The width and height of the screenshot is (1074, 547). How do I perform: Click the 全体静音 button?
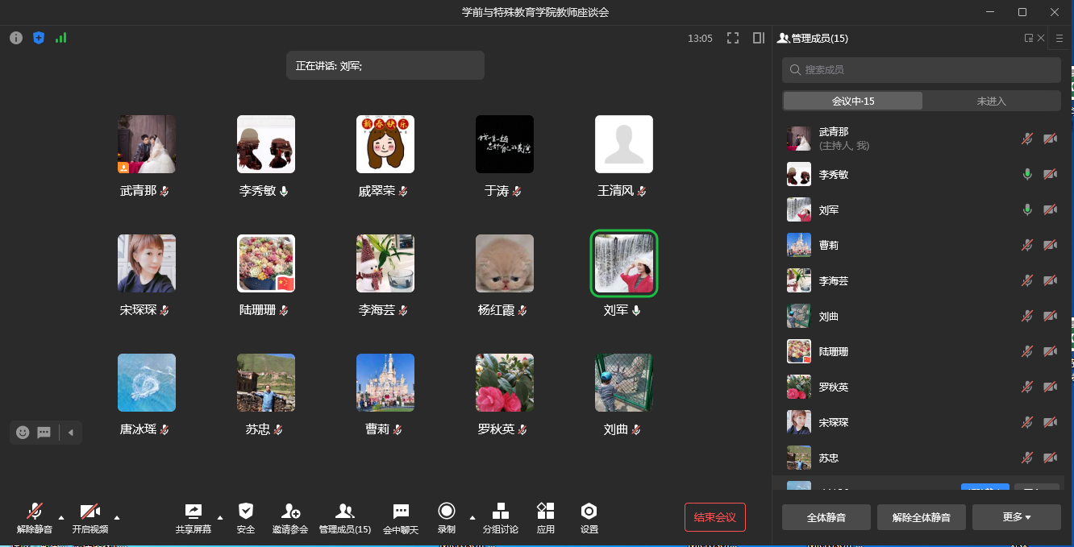click(826, 517)
